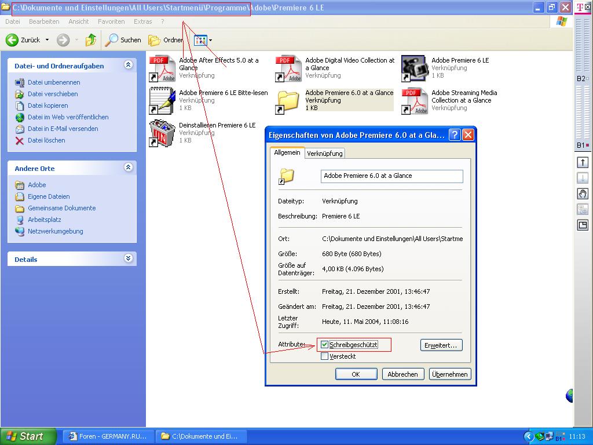Click web publish globe icon
This screenshot has height=445, width=593.
coord(20,117)
